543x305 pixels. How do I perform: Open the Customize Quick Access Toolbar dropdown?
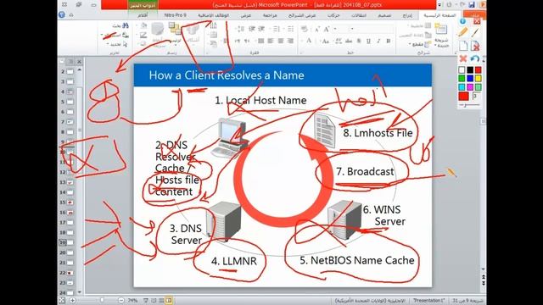click(439, 5)
